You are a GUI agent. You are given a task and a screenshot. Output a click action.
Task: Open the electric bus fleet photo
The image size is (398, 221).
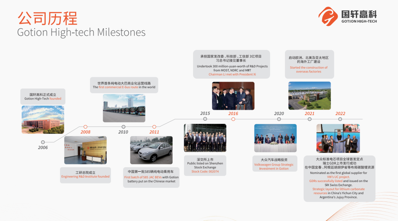point(124,108)
